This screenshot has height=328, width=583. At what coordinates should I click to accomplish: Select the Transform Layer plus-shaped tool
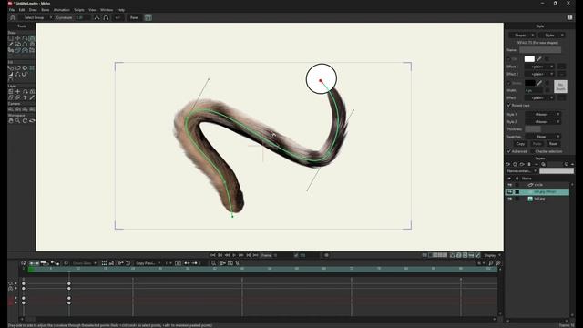coord(17,91)
